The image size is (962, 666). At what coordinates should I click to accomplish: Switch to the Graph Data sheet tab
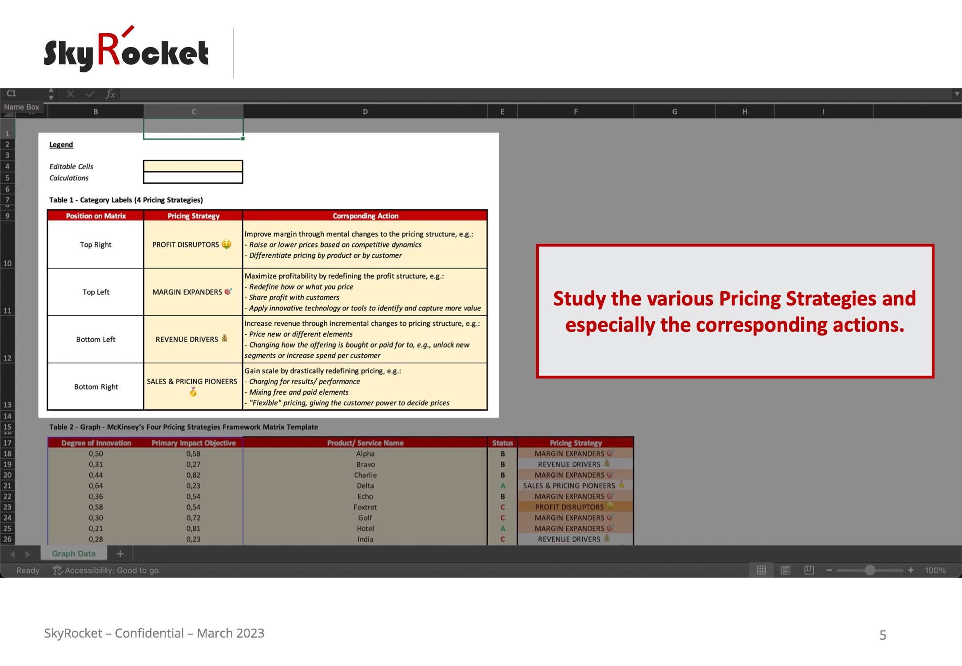tap(74, 554)
